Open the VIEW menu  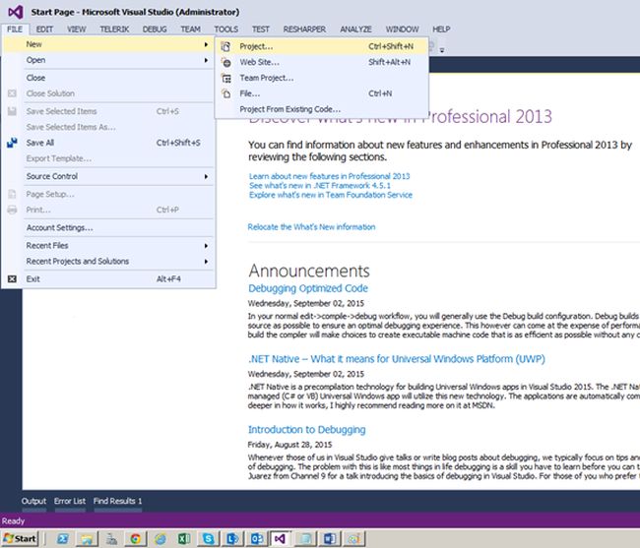[77, 30]
